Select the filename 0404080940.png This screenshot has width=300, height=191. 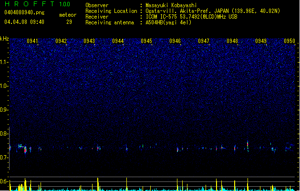tap(24, 12)
